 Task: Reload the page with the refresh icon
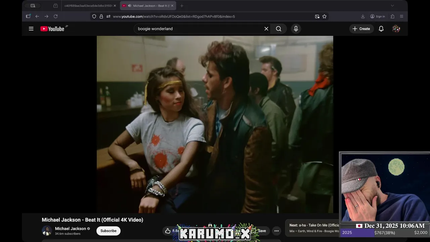(56, 16)
